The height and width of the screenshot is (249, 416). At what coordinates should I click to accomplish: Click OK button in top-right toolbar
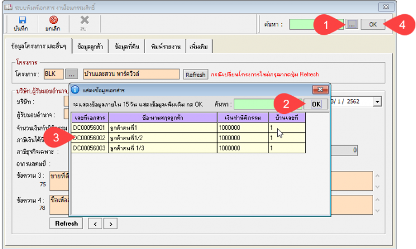click(373, 25)
